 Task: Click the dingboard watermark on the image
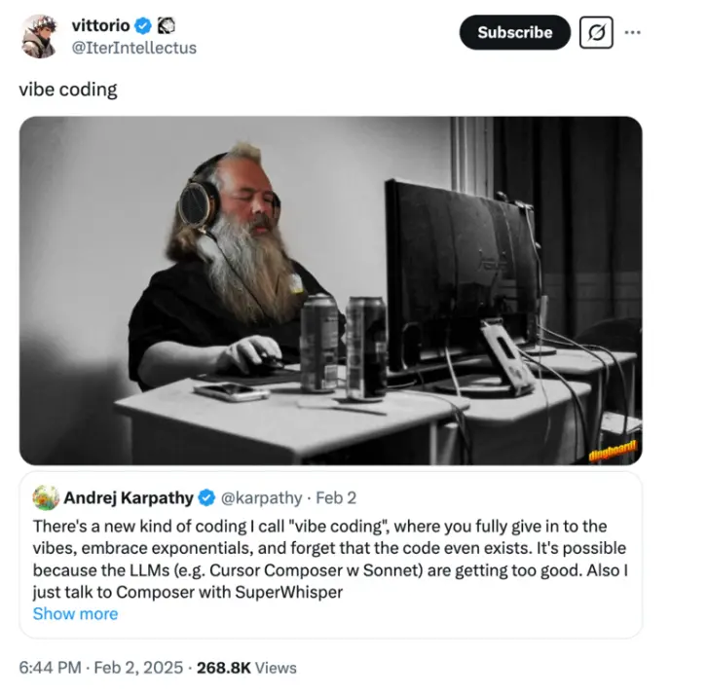point(613,451)
